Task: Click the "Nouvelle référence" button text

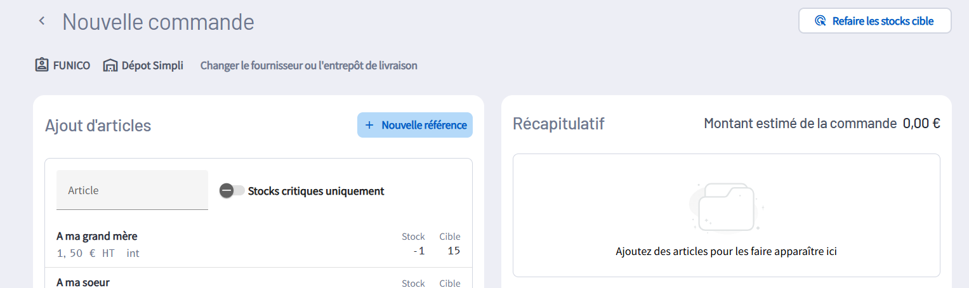Action: click(424, 125)
